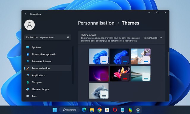The height and width of the screenshot is (114, 190).
Task: Maximize the Paramètres window
Action: [x=157, y=12]
